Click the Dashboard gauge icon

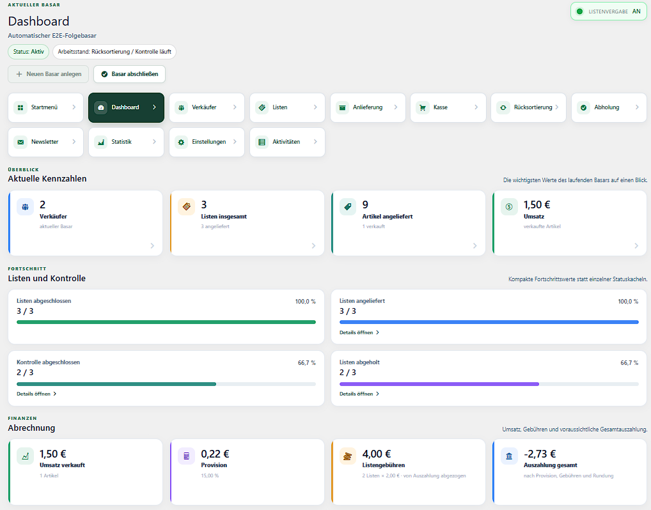[x=100, y=107]
